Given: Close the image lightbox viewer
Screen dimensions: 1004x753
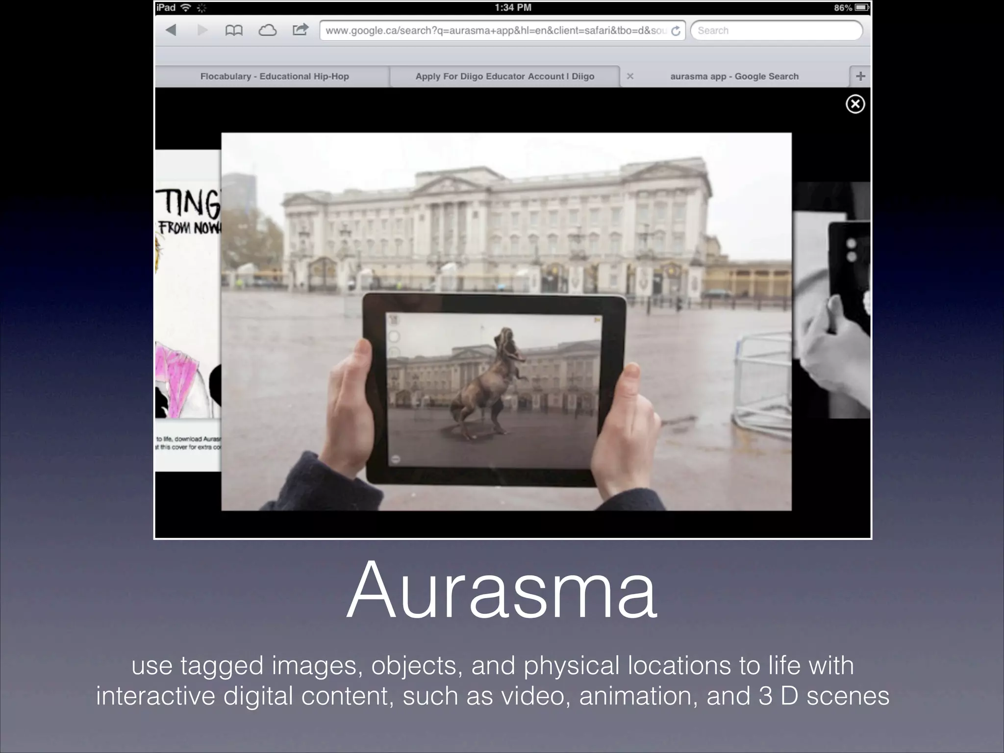Looking at the screenshot, I should point(855,104).
